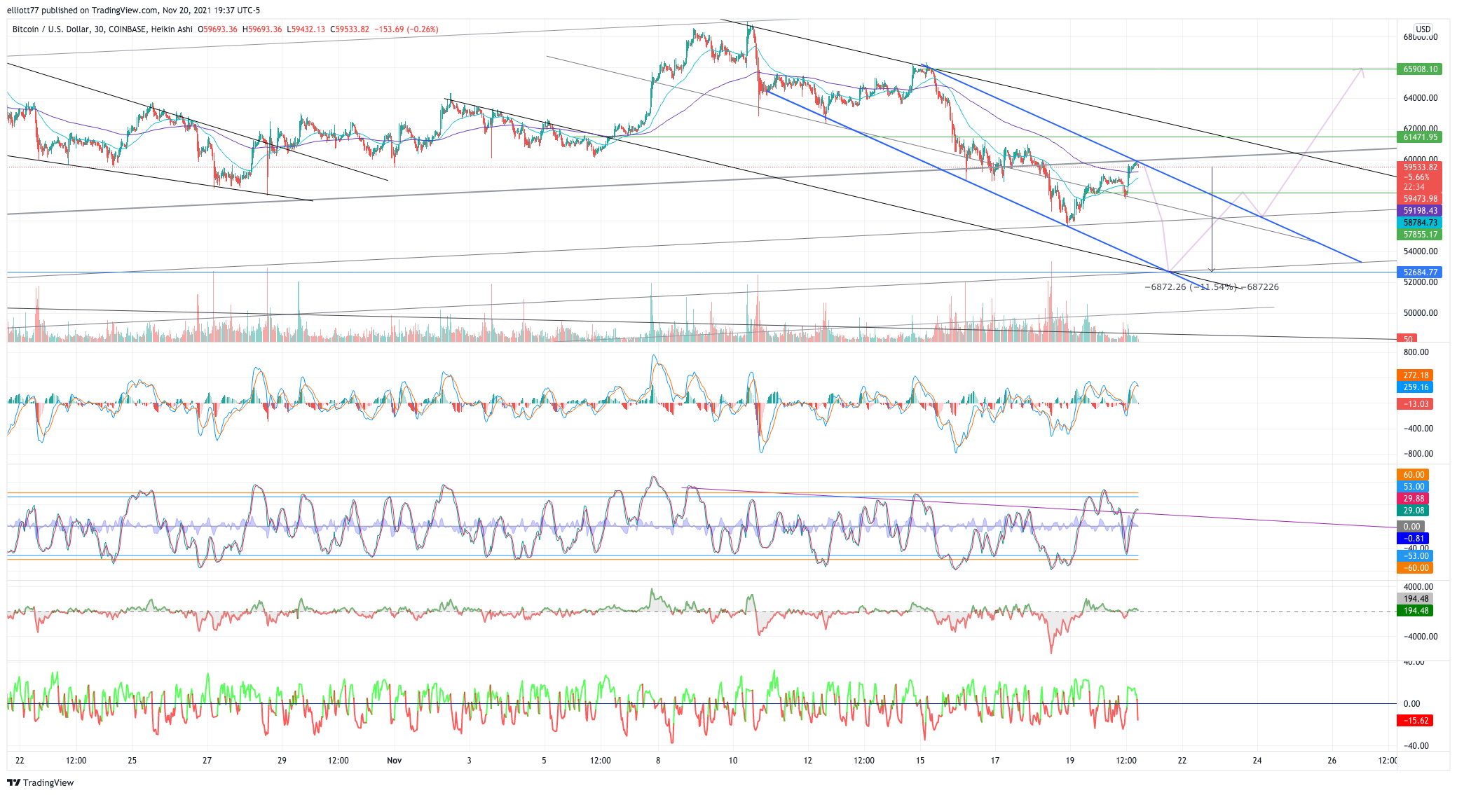Click the '27' date on time axis

point(207,761)
